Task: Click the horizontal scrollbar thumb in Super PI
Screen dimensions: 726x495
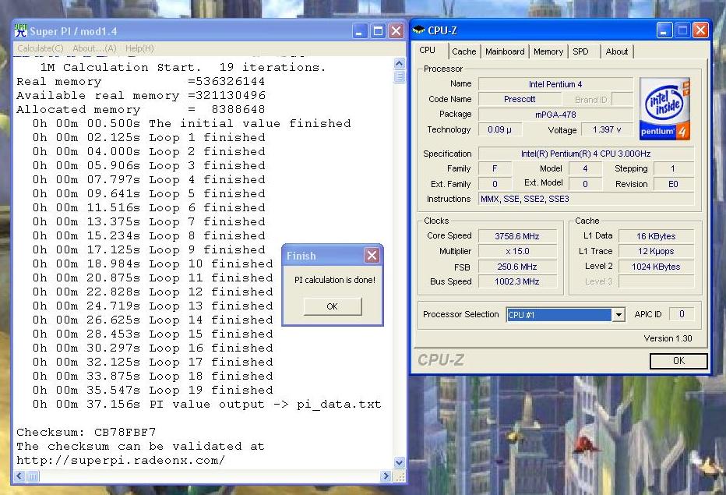Action: point(33,476)
